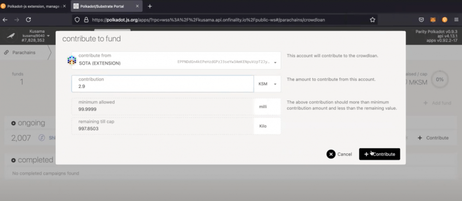Viewport: 462px width, 201px height.
Task: Click the Contribute button in dialog
Action: (379, 154)
